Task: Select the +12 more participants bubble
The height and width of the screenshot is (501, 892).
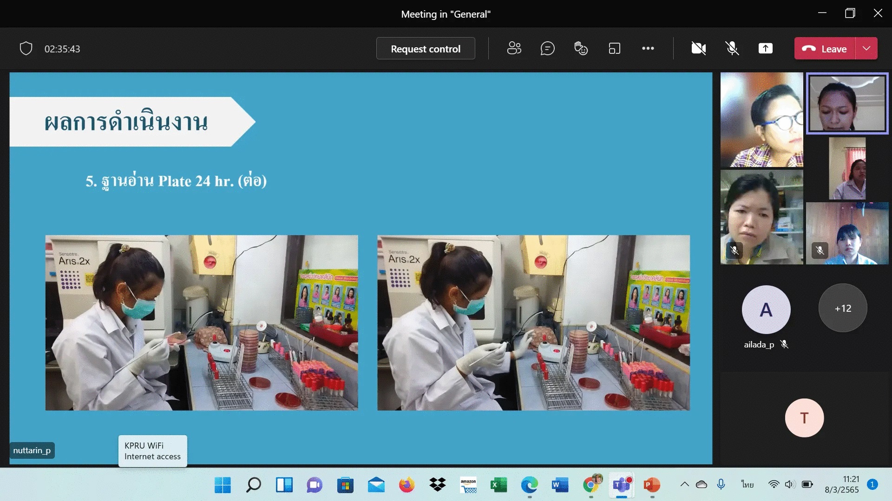Action: pos(842,308)
